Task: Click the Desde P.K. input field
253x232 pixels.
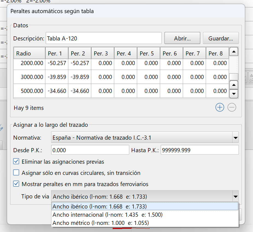Action: [x=90, y=150]
